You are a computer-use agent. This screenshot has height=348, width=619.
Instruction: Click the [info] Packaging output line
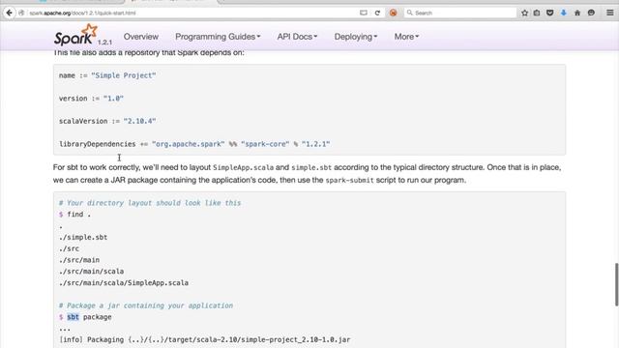coord(205,339)
